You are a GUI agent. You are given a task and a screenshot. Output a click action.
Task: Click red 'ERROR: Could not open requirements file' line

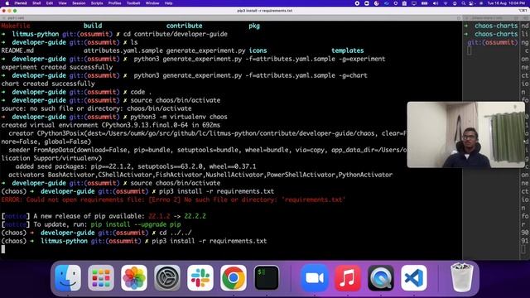[x=173, y=199]
